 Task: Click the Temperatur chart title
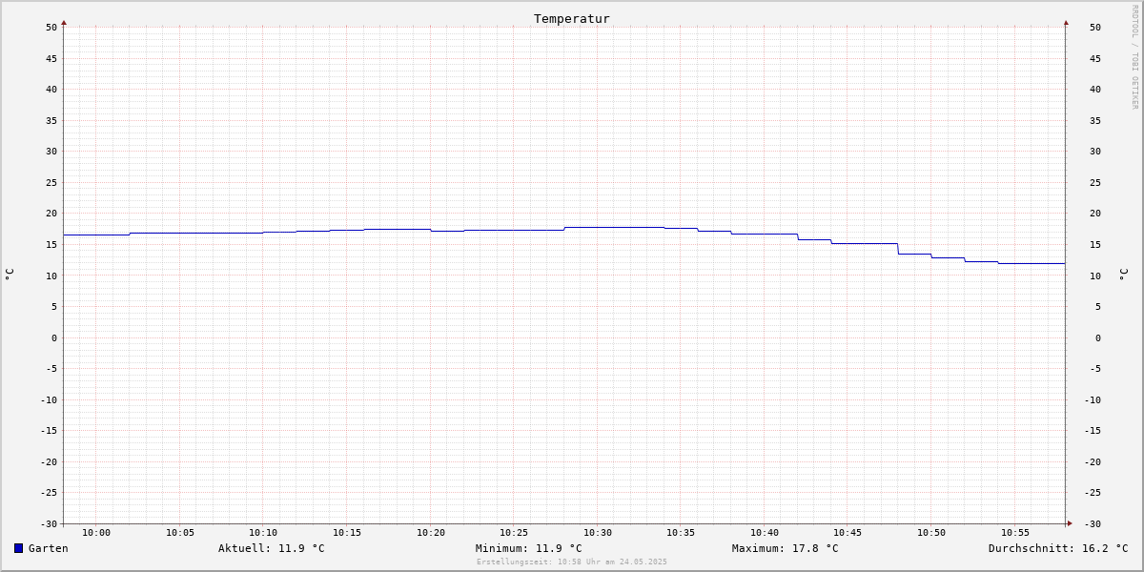[x=572, y=18]
